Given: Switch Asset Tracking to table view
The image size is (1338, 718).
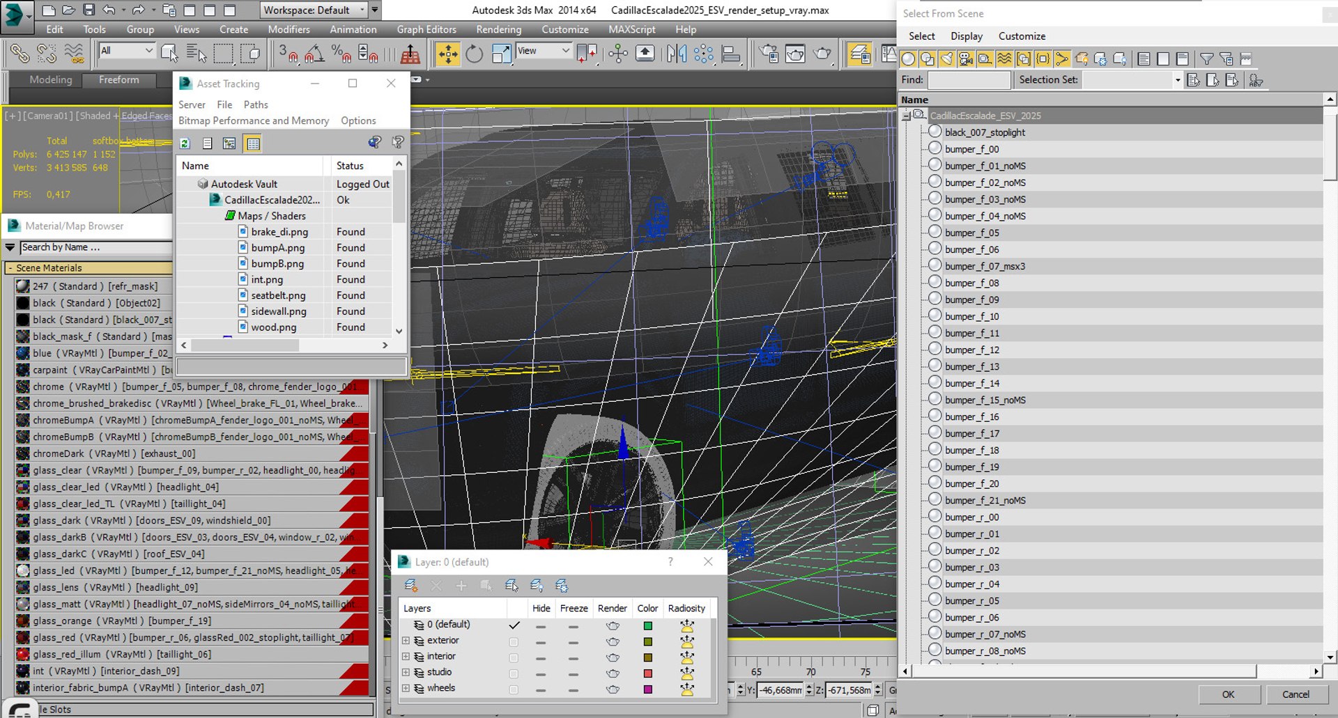Looking at the screenshot, I should tap(253, 143).
